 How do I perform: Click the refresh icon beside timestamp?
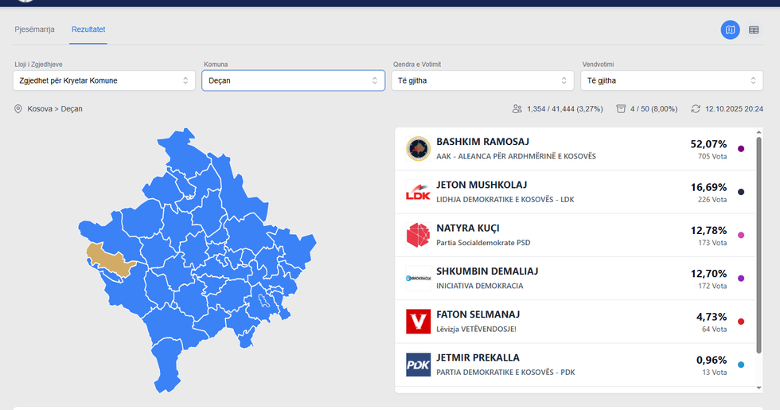coord(696,109)
